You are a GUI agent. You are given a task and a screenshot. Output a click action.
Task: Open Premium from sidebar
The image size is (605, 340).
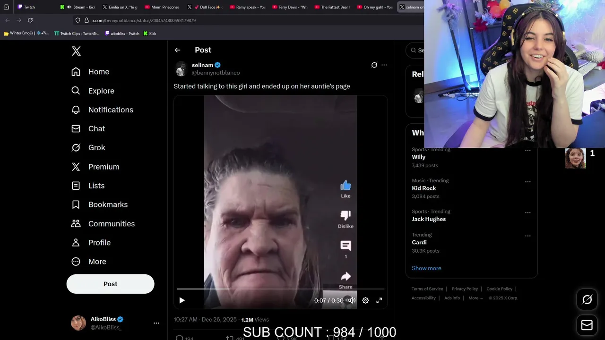click(x=95, y=167)
